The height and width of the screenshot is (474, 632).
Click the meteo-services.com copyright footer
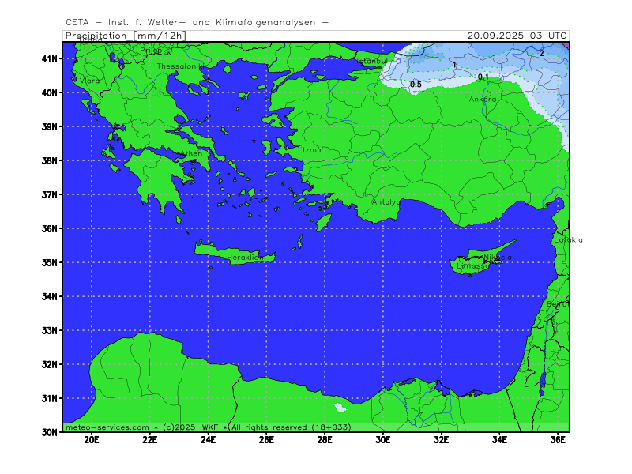pos(208,427)
